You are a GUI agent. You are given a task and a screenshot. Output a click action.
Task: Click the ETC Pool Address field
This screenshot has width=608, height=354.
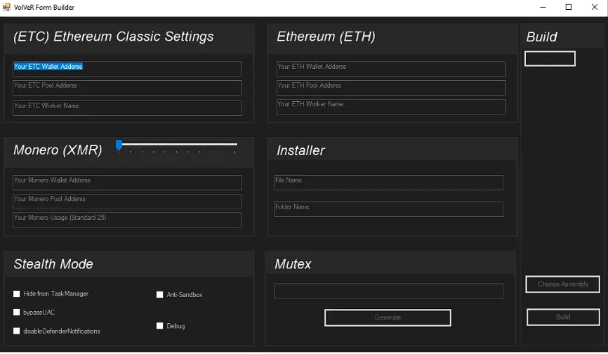127,88
